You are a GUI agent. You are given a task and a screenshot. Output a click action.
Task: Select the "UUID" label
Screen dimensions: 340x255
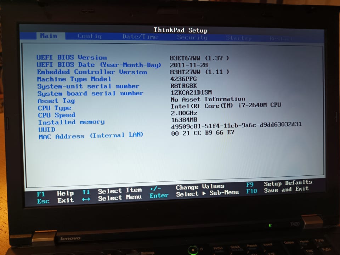[x=47, y=130]
